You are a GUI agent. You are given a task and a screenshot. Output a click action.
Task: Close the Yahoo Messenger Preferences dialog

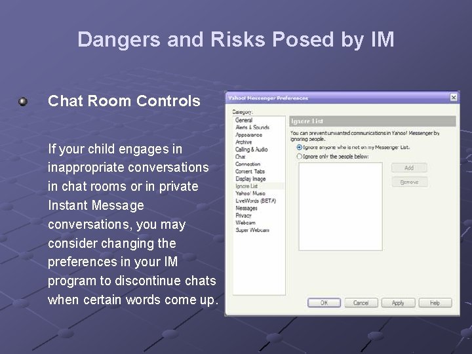point(454,97)
